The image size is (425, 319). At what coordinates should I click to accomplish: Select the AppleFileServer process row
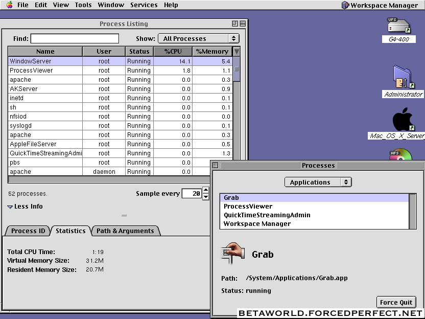121,144
